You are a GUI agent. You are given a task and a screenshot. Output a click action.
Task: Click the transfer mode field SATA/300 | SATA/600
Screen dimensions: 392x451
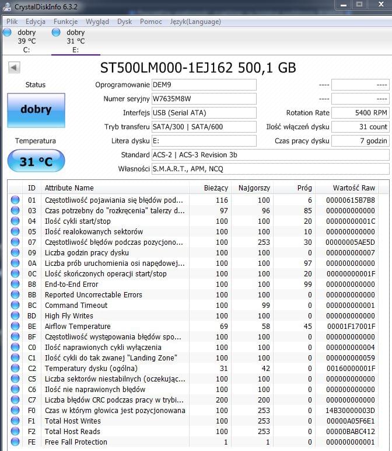click(204, 127)
